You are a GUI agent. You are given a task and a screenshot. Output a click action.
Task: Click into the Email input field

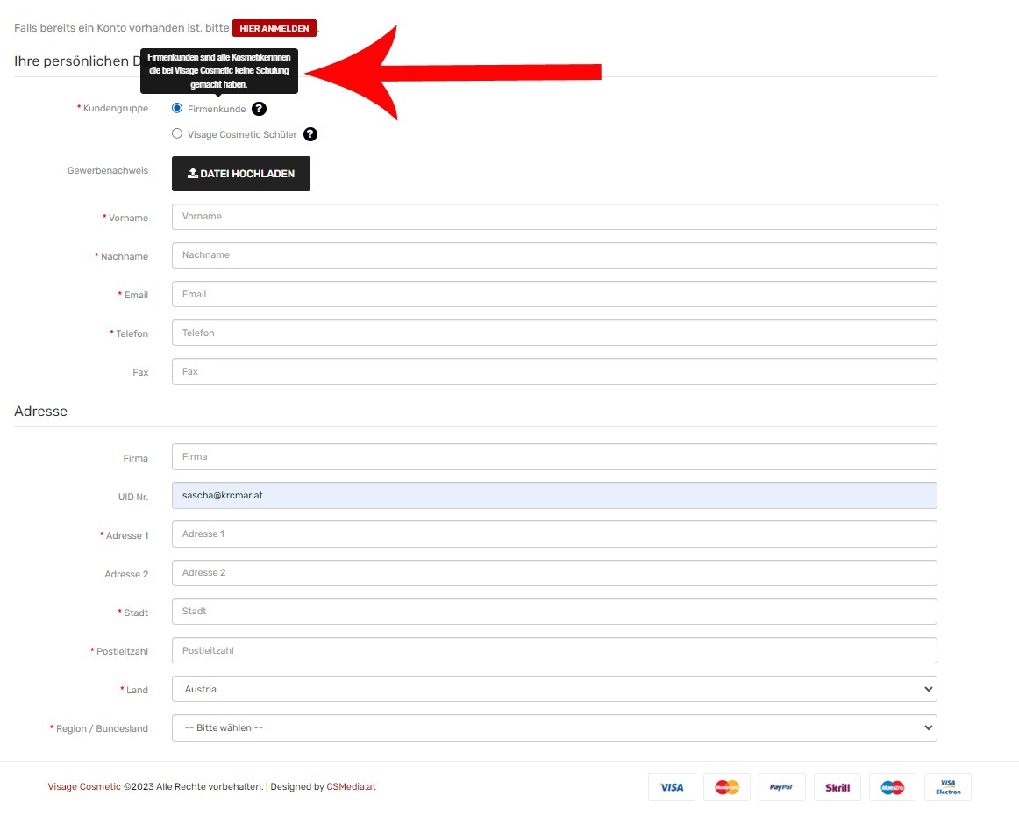(x=554, y=294)
